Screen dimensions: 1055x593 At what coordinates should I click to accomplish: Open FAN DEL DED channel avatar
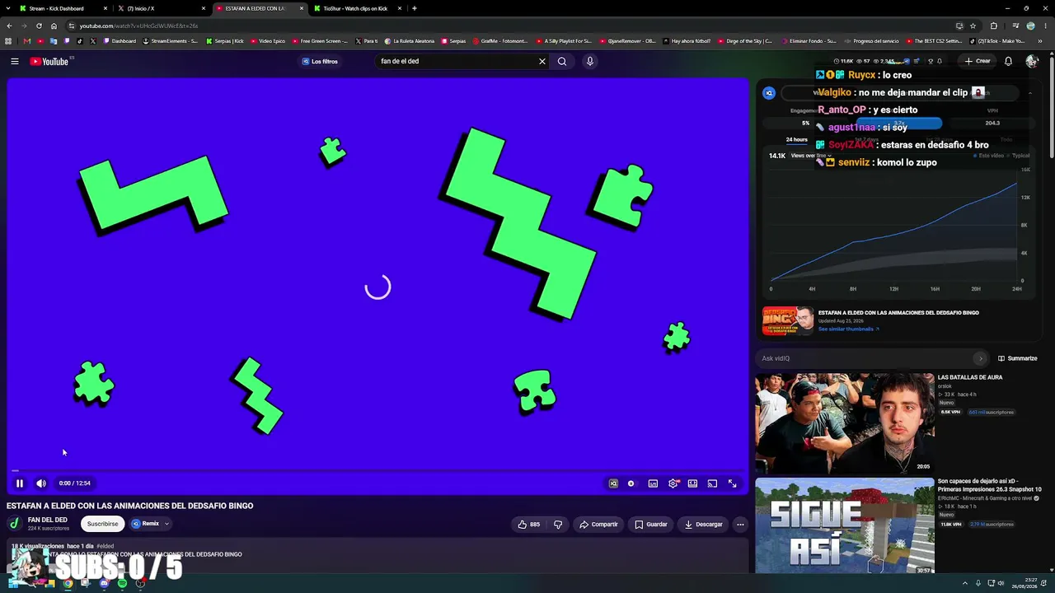14,524
